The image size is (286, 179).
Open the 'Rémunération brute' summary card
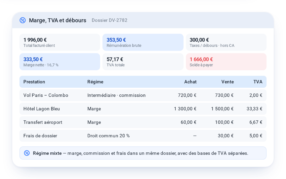143,42
